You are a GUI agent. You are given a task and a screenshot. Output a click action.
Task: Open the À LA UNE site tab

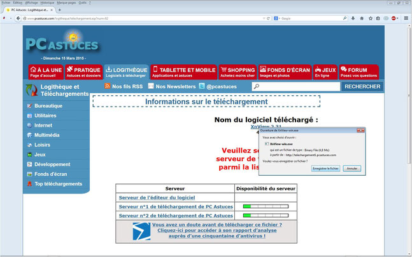[x=46, y=72]
